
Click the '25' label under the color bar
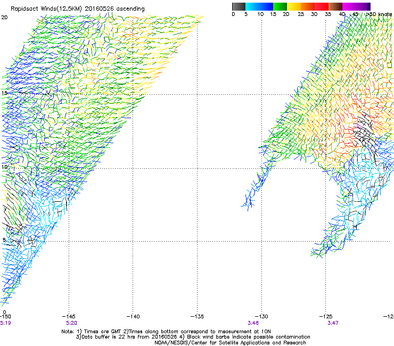tap(301, 14)
